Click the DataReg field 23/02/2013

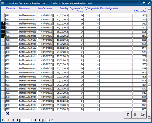(x=61, y=60)
